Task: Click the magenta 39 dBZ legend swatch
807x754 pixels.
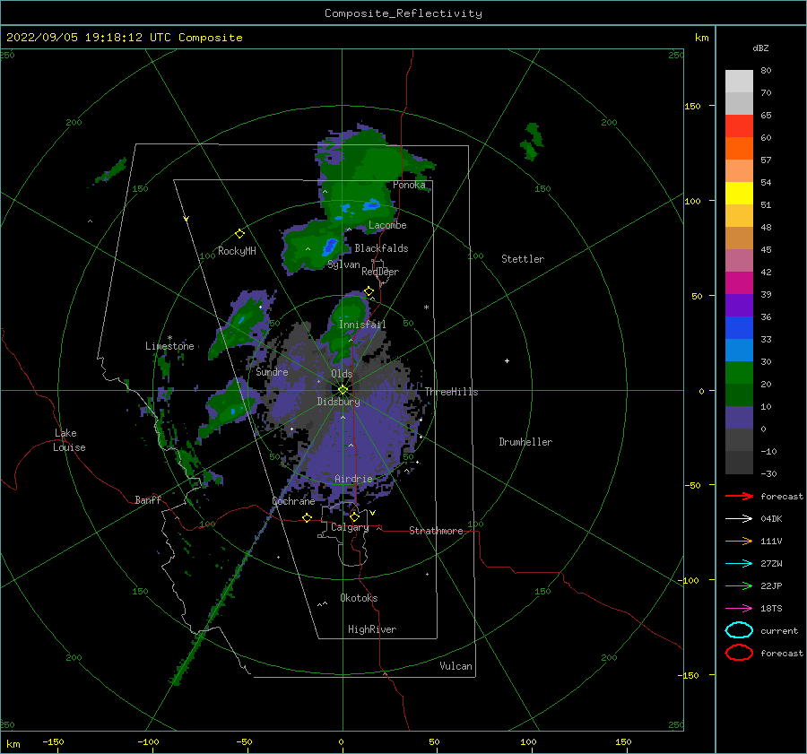Action: pos(739,282)
